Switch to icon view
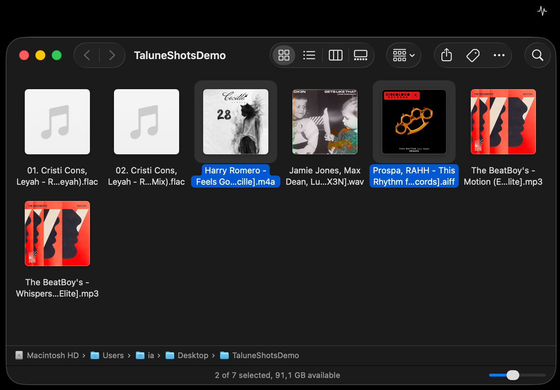This screenshot has height=390, width=560. (x=284, y=55)
